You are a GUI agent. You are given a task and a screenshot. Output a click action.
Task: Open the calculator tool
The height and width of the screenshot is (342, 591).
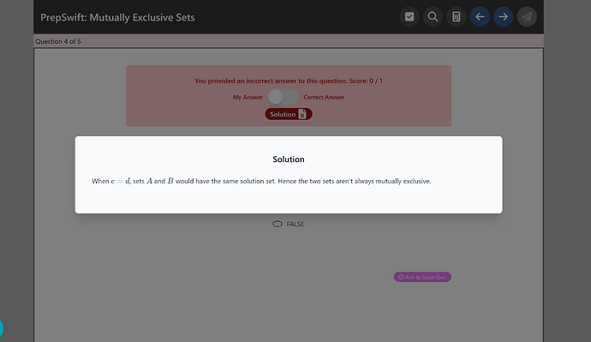coord(456,17)
